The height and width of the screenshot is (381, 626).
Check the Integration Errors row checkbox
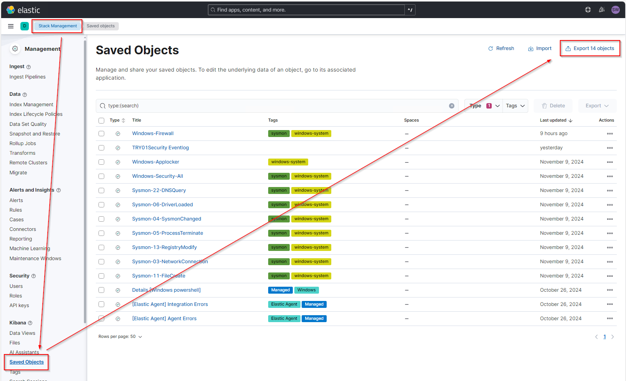pos(101,304)
